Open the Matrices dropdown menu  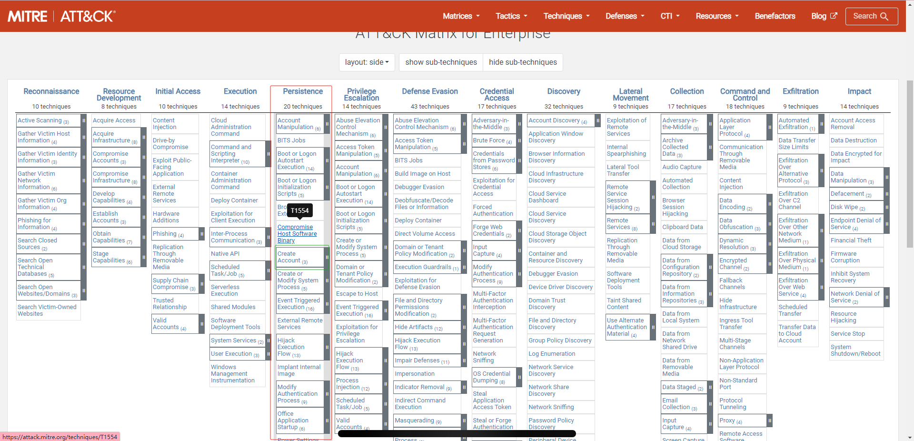click(461, 16)
